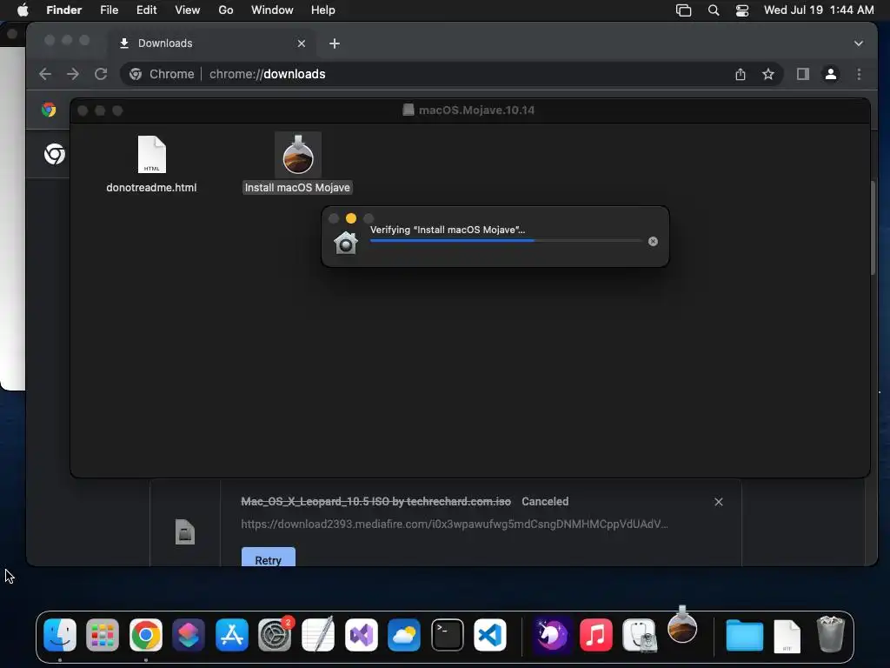This screenshot has width=890, height=668.
Task: Remove the Leopard ISO entry from list
Action: pos(719,502)
